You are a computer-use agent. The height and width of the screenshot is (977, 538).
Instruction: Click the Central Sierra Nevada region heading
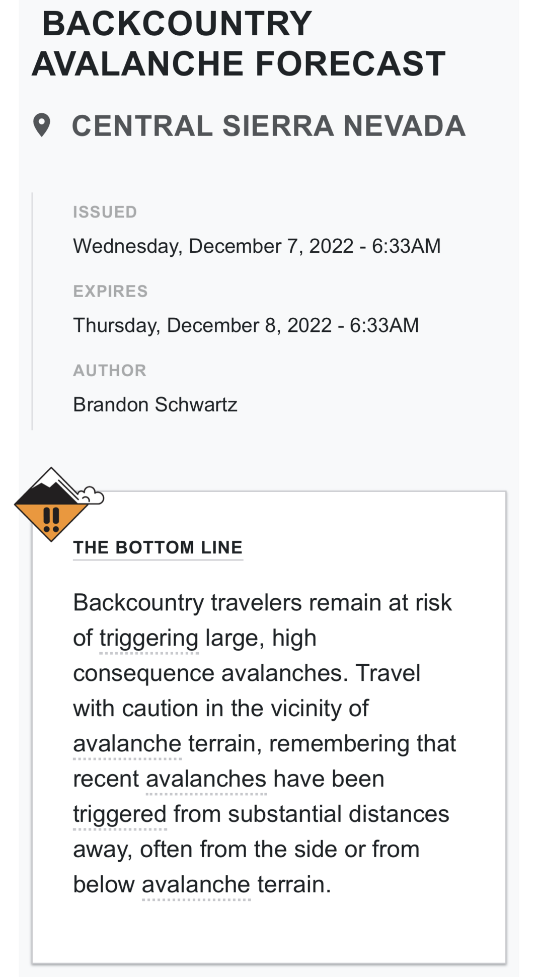pyautogui.click(x=268, y=125)
